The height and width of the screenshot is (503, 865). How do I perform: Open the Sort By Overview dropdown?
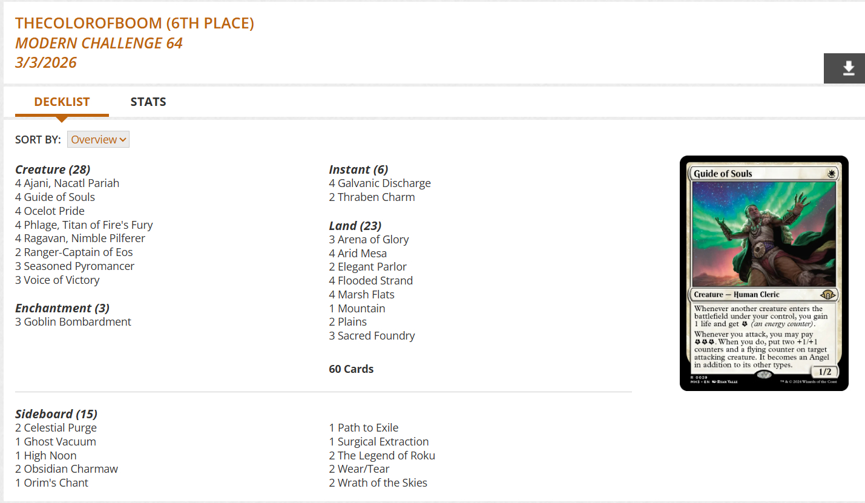98,140
